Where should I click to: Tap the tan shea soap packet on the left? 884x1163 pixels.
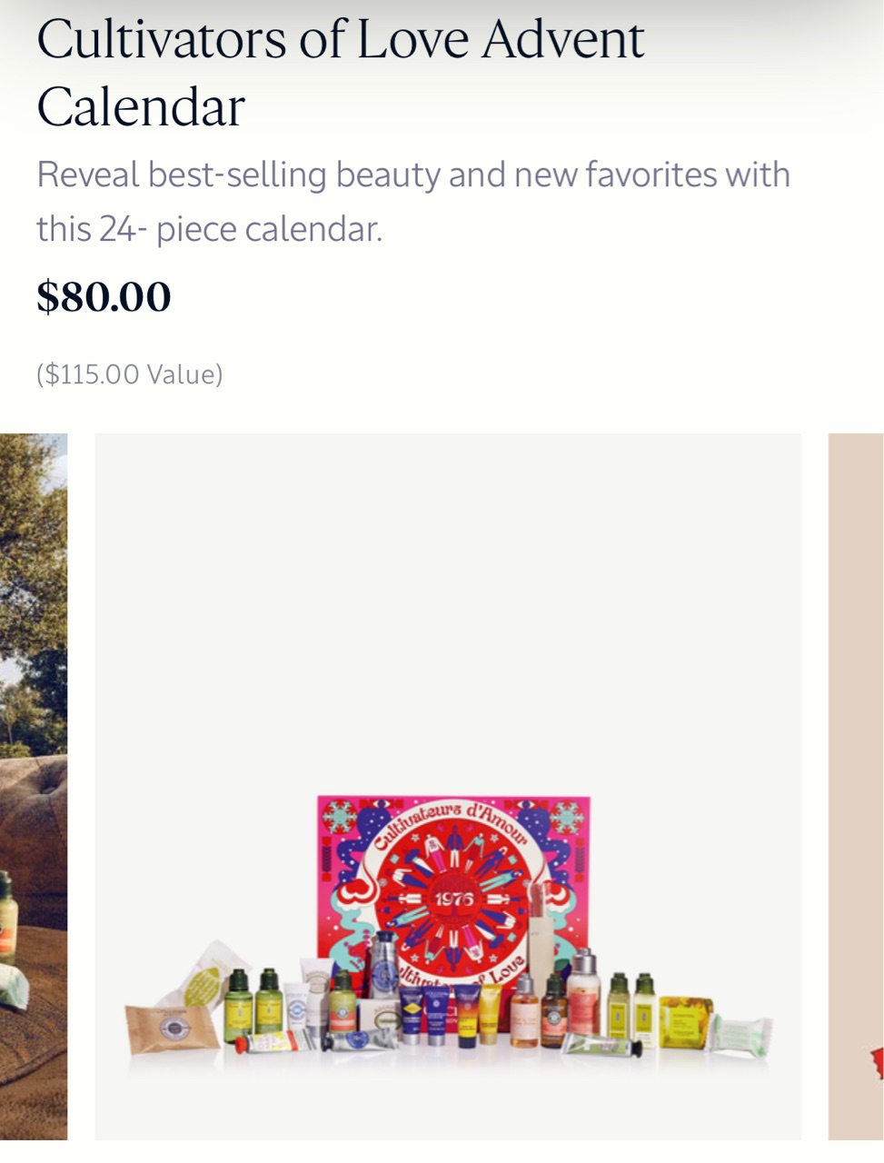pyautogui.click(x=172, y=1029)
